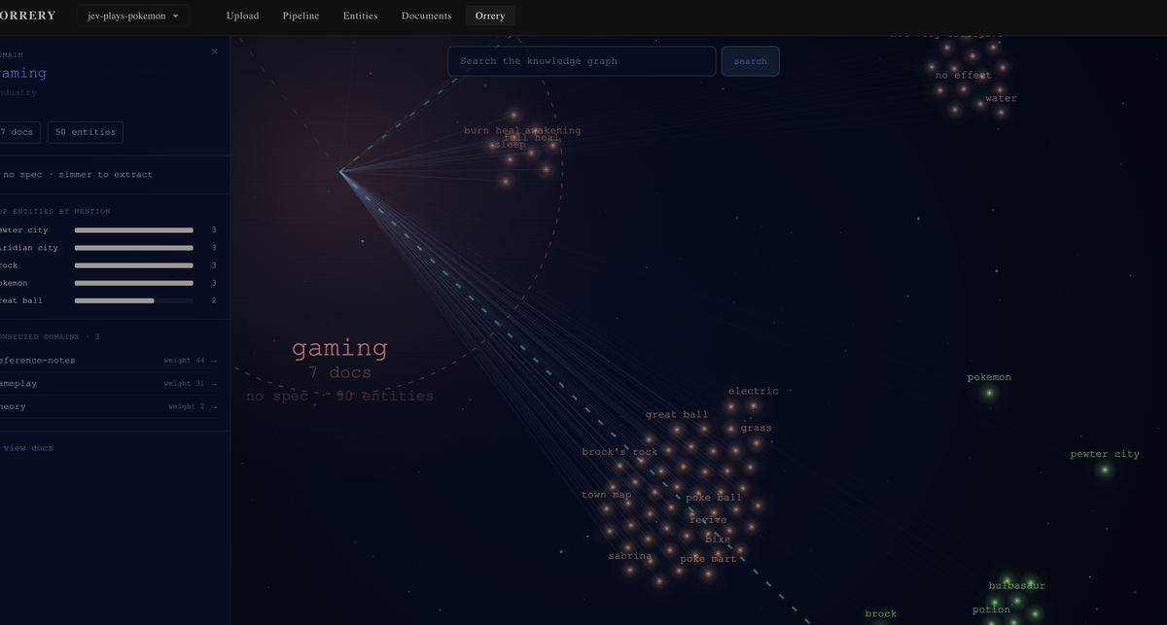Click the poke mart node label
The image size is (1167, 625).
[708, 559]
